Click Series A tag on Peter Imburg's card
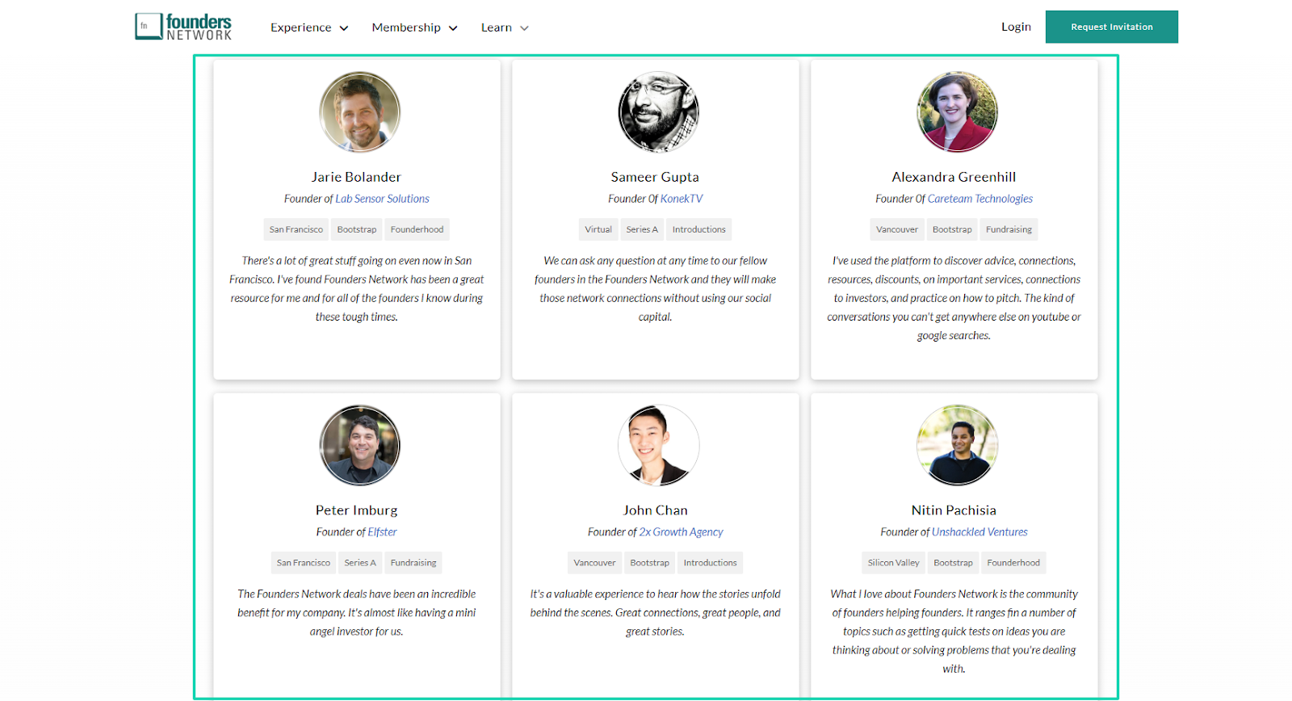 pos(360,563)
